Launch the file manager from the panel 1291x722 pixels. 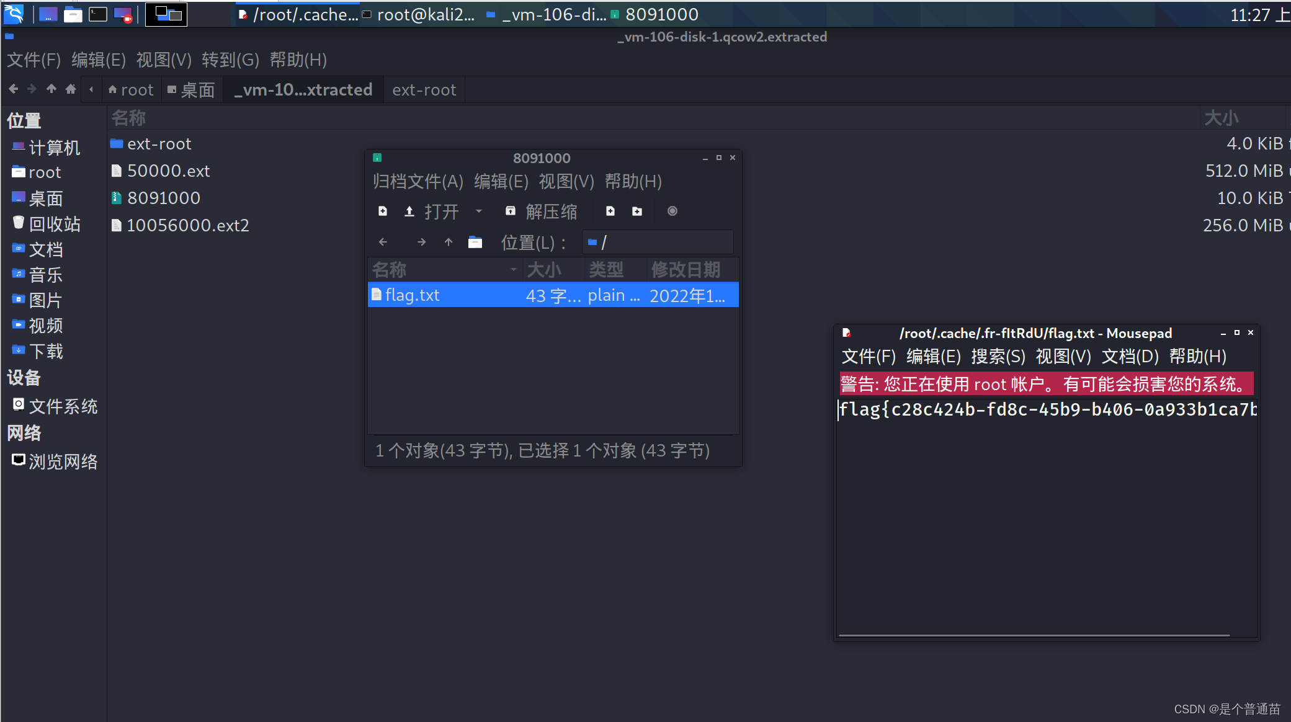coord(73,14)
